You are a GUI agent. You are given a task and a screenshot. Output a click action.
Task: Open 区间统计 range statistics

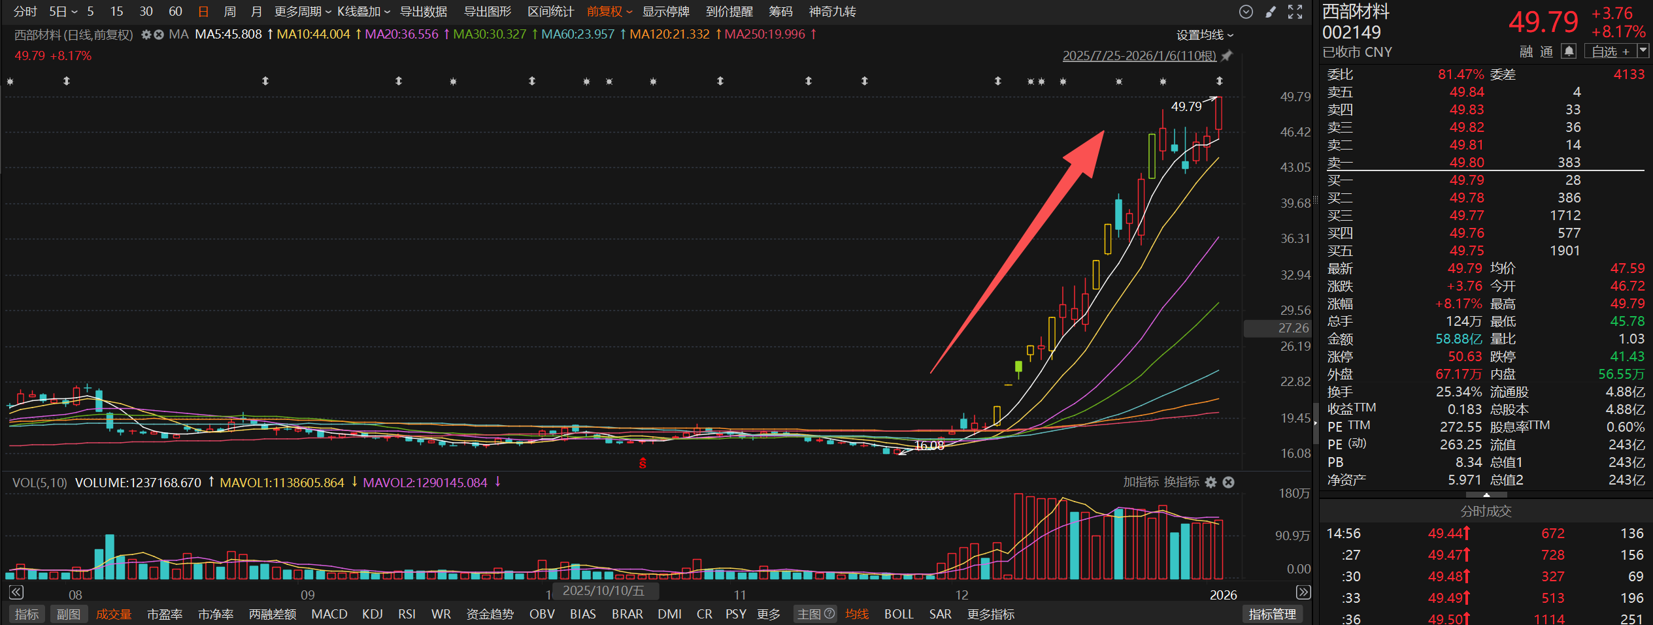click(x=551, y=12)
